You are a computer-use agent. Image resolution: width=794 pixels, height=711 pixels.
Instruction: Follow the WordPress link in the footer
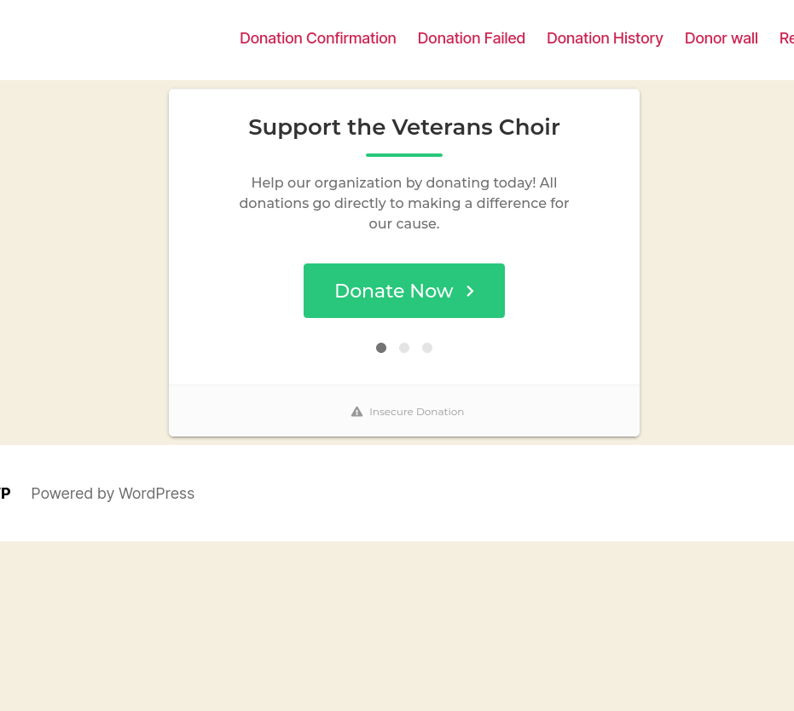coord(156,494)
